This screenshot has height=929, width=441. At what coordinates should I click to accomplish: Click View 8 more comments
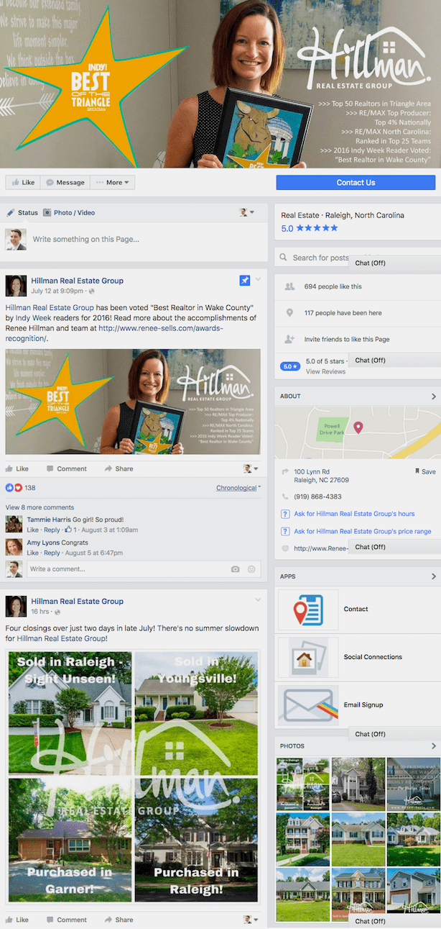coord(40,507)
